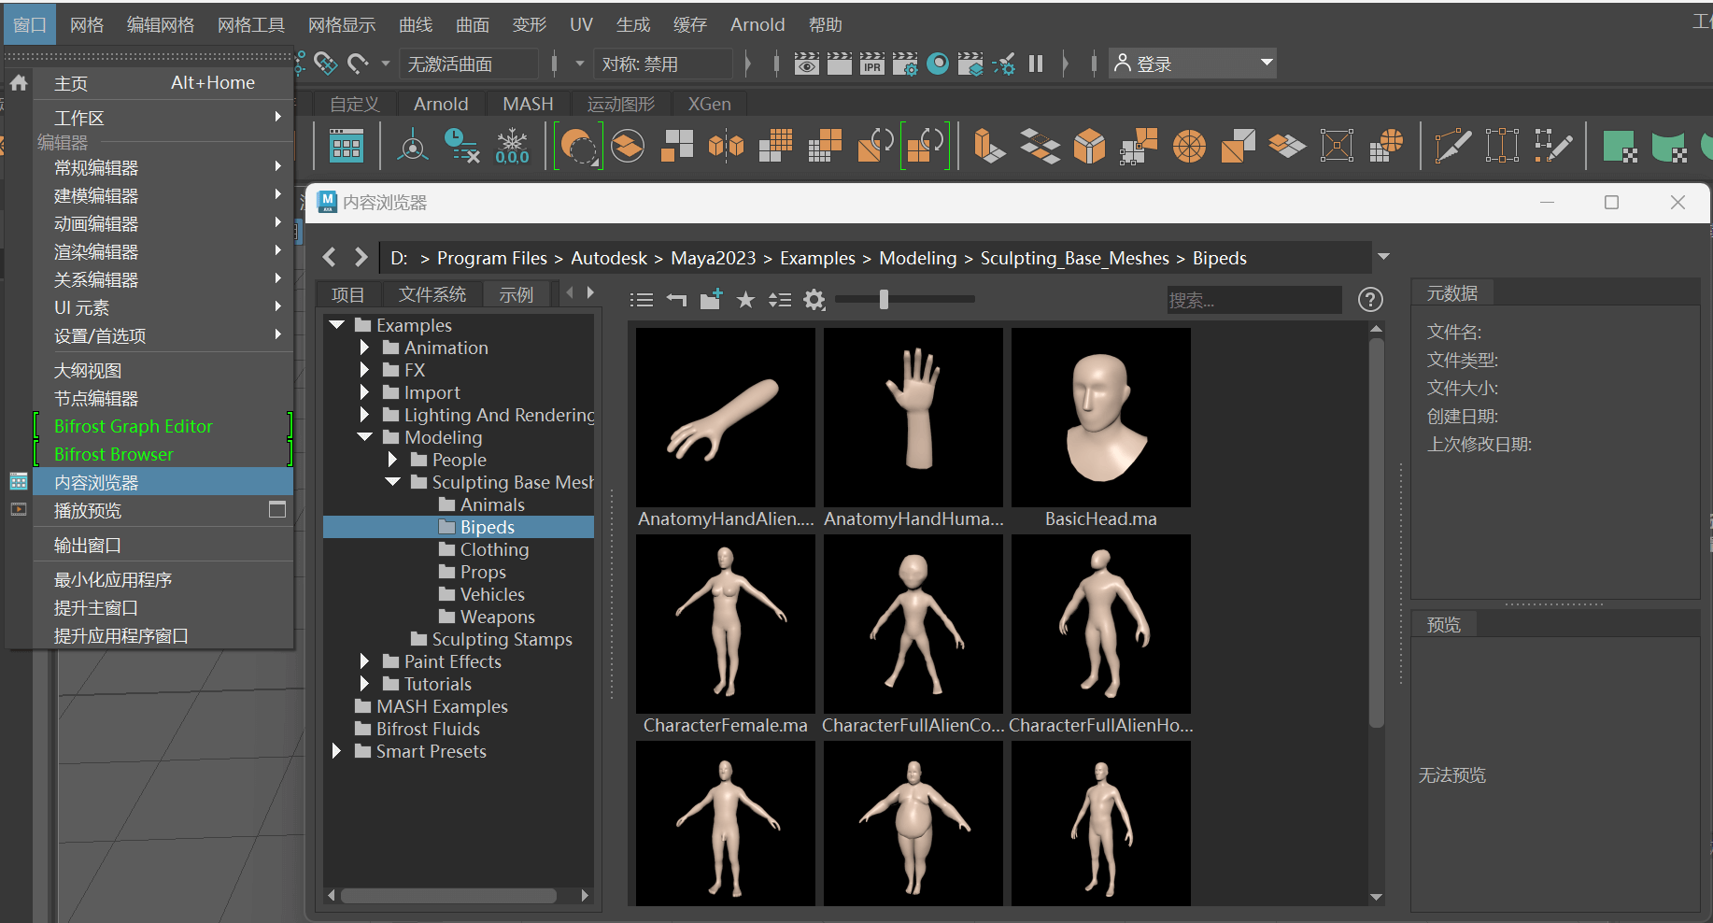The width and height of the screenshot is (1713, 923).
Task: Adjust the thumbnail size slider
Action: [884, 299]
